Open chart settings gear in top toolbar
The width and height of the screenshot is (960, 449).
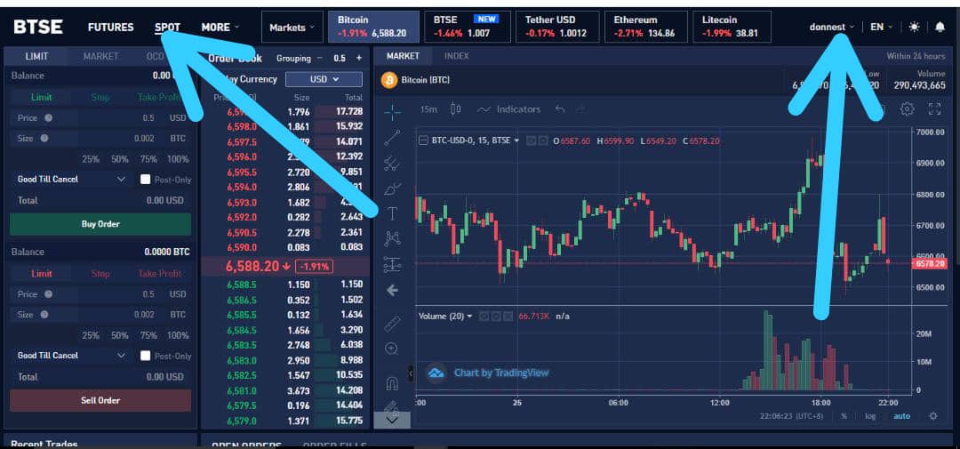coord(907,109)
